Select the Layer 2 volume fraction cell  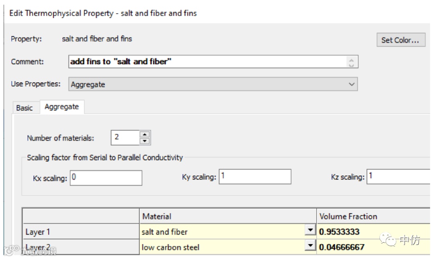pyautogui.click(x=374, y=247)
